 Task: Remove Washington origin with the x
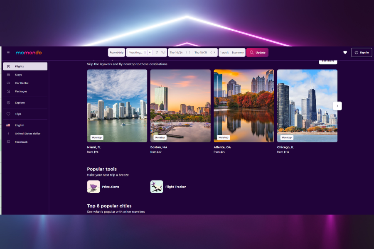pyautogui.click(x=145, y=53)
